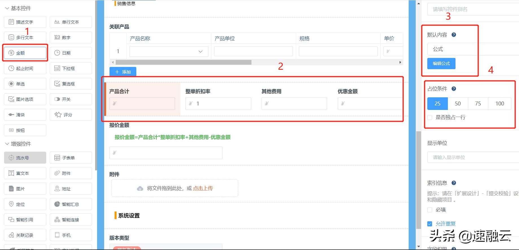Open help icon beside 占位条件
The width and height of the screenshot is (519, 250).
[x=454, y=89]
